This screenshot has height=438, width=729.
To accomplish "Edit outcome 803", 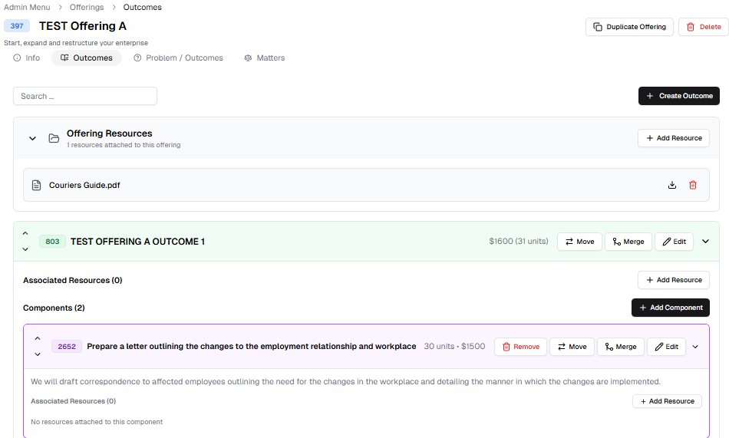I will (x=675, y=242).
